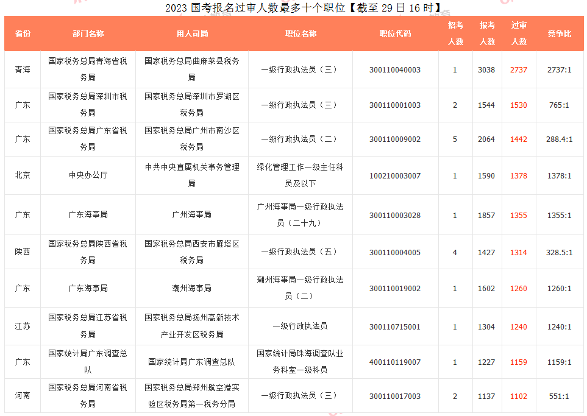Image resolution: width=587 pixels, height=416 pixels.
Task: Select 国家税务总局河南省税务局 department cell
Action: click(x=88, y=395)
